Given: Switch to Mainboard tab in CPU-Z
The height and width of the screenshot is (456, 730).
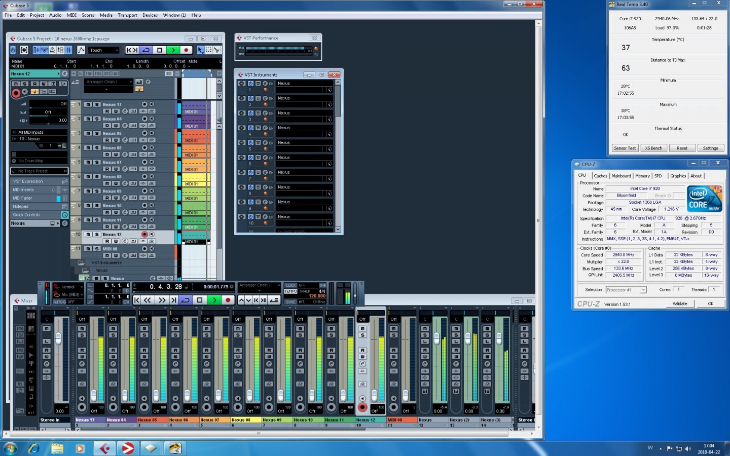Looking at the screenshot, I should point(621,176).
